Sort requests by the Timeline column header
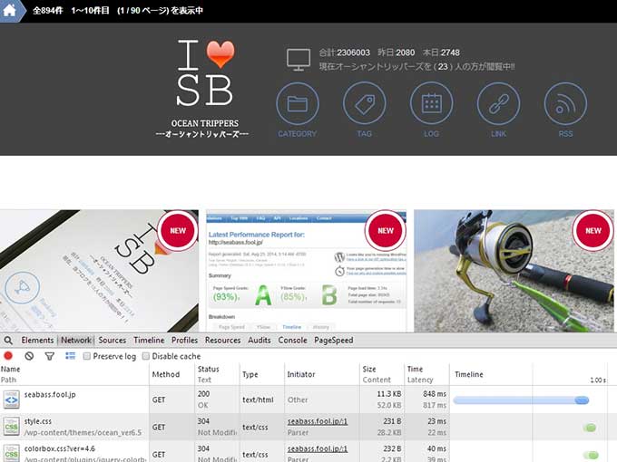Image resolution: width=617 pixels, height=462 pixels. [x=469, y=374]
